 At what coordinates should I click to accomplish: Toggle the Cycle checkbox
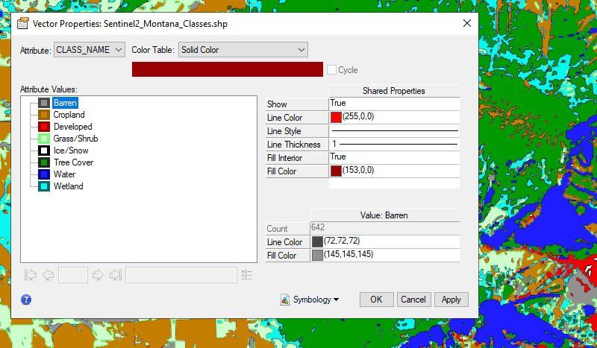tap(331, 70)
